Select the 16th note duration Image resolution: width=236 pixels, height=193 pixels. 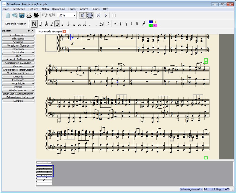52,24
